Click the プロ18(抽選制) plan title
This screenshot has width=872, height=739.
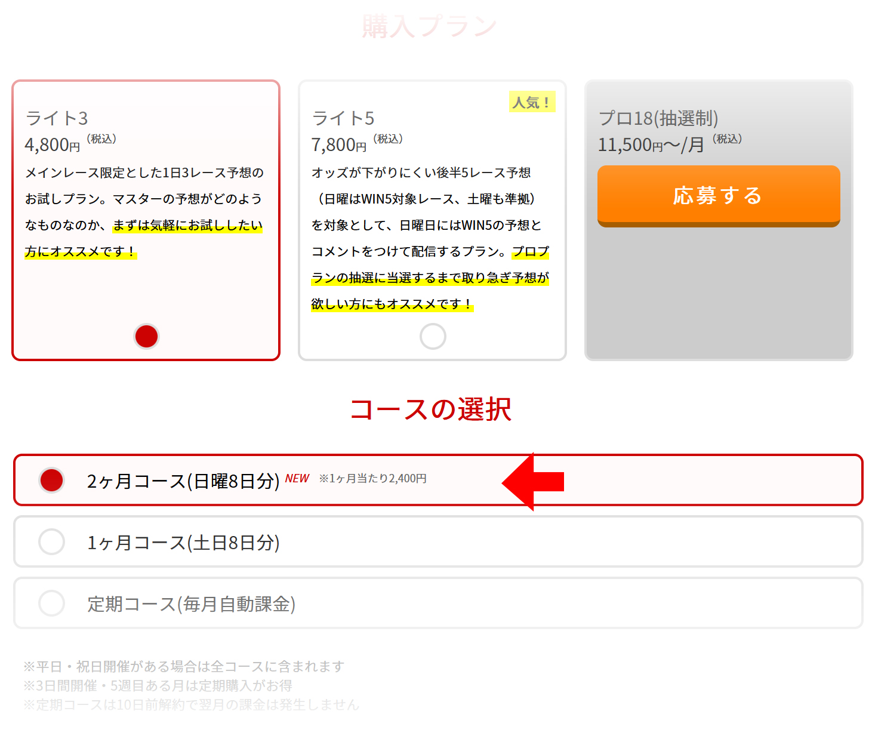coord(658,118)
